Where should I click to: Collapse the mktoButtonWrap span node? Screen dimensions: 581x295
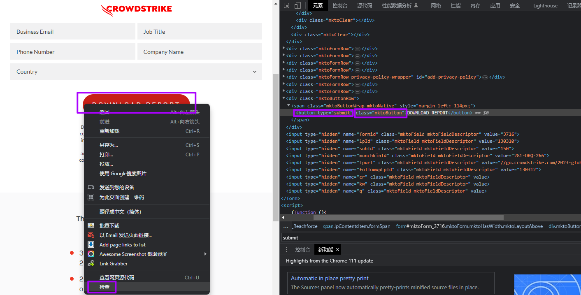pyautogui.click(x=288, y=105)
